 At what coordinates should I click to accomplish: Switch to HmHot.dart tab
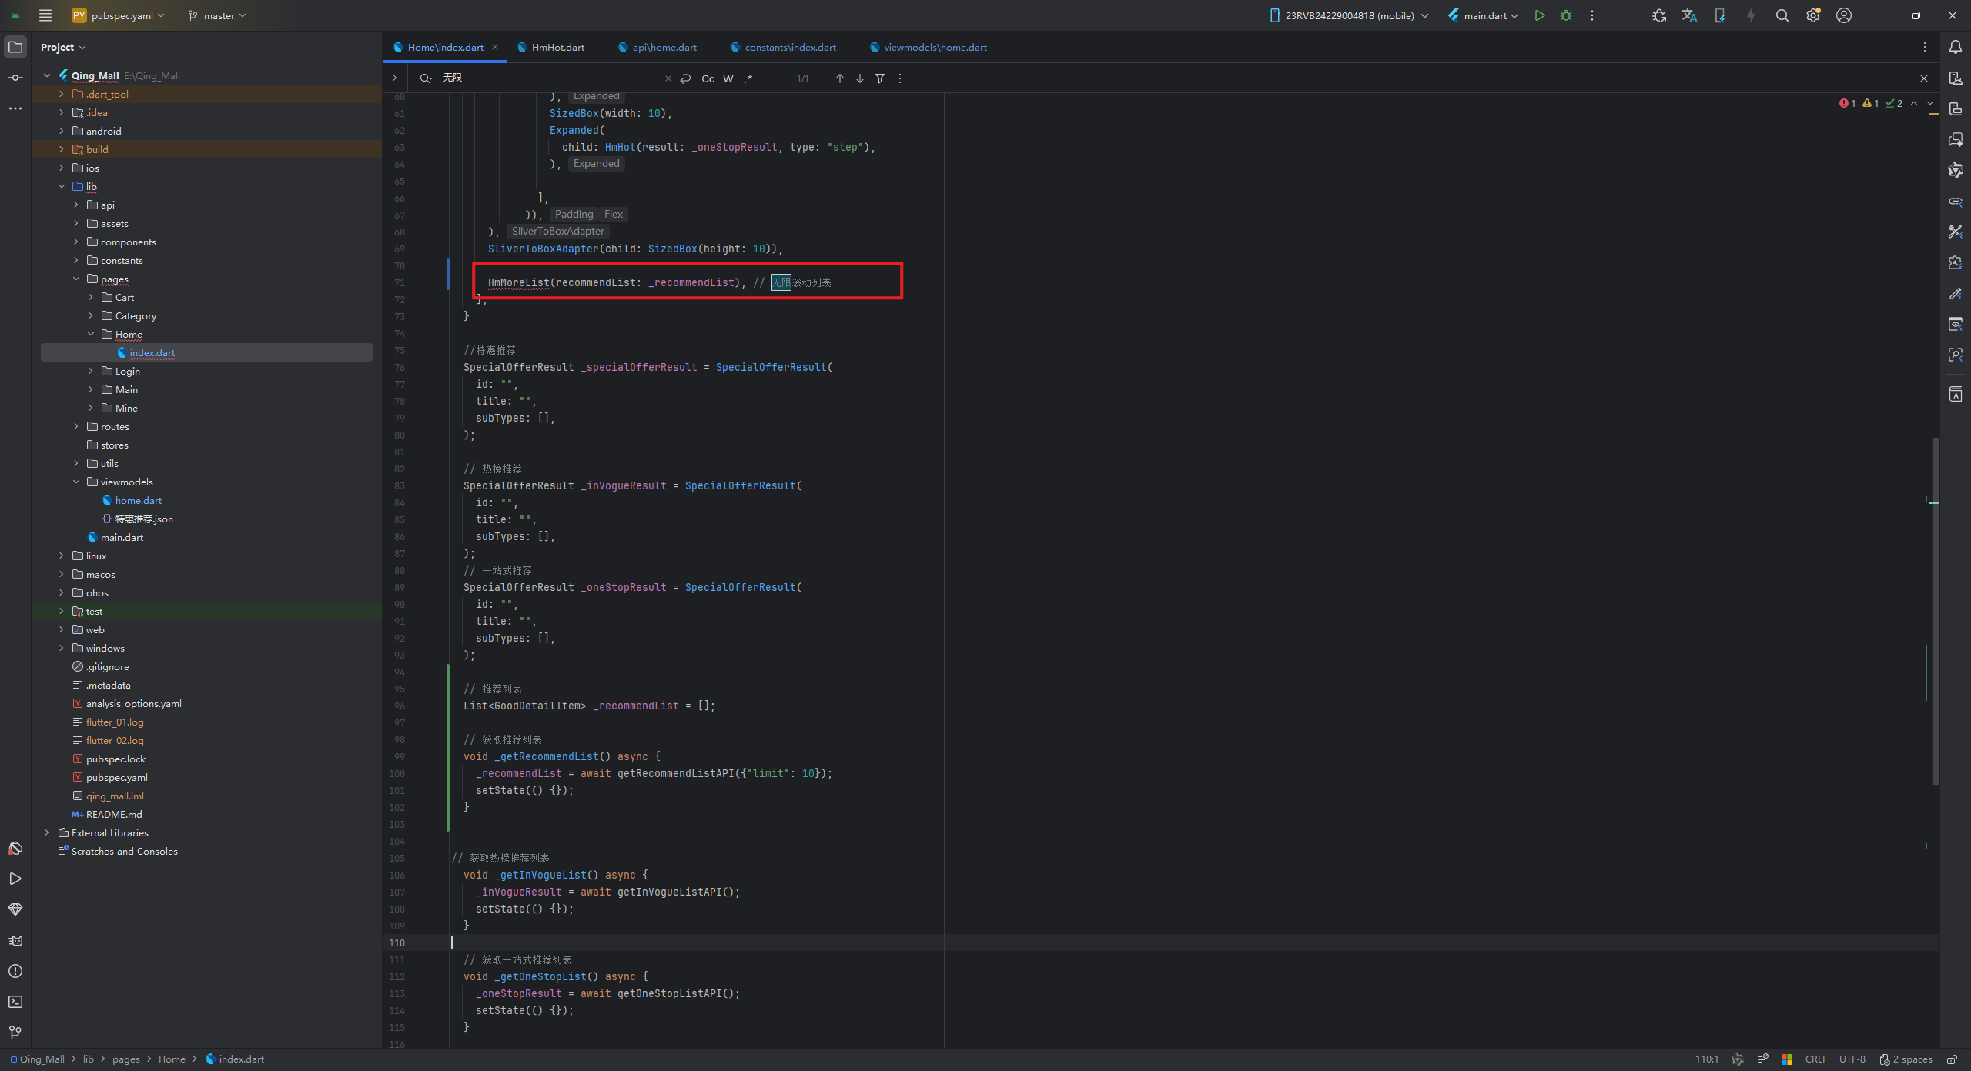557,47
